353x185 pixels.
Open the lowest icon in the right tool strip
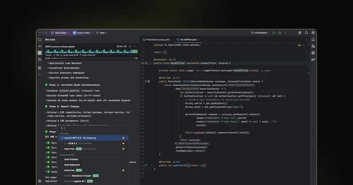pyautogui.click(x=313, y=59)
